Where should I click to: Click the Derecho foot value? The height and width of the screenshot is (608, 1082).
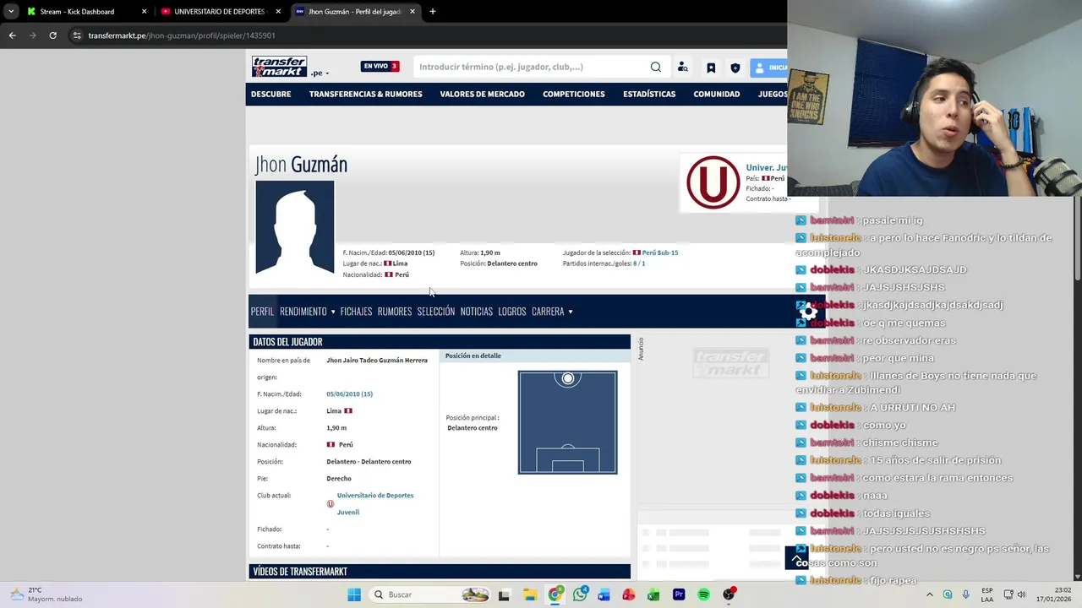pos(339,478)
